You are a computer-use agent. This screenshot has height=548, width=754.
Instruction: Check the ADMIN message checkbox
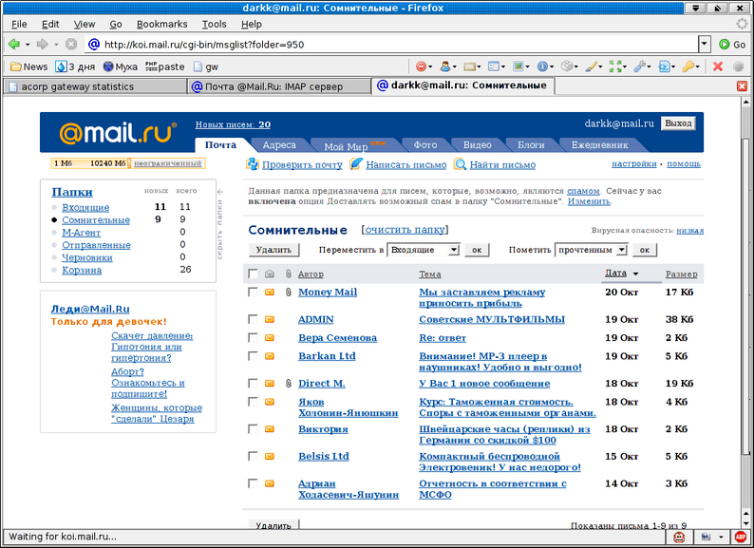253,319
